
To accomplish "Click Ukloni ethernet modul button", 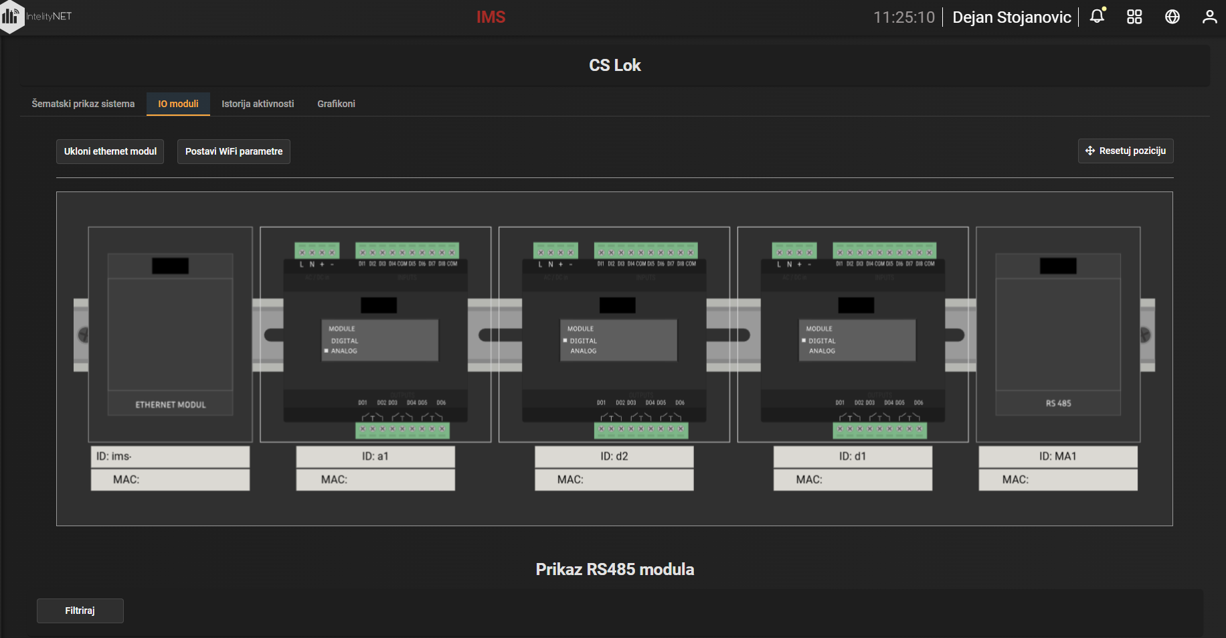I will (110, 151).
